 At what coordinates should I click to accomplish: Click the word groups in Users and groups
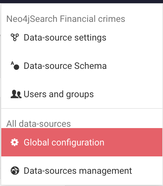point(80,95)
